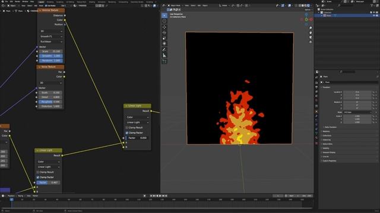Select the 3D Cursor tool
Viewport: 380px width, 213px height.
(164, 21)
